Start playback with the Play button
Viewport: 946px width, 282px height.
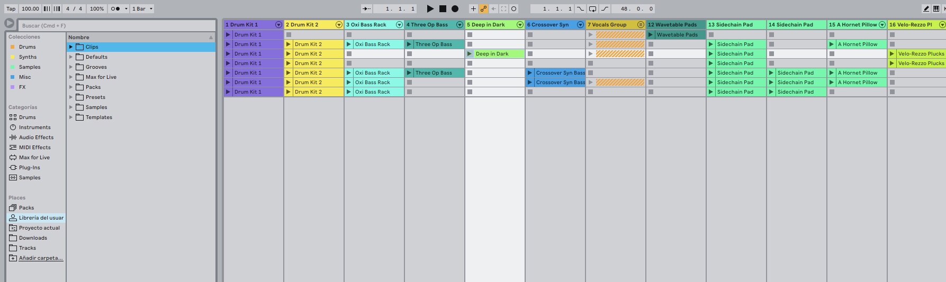click(x=430, y=8)
